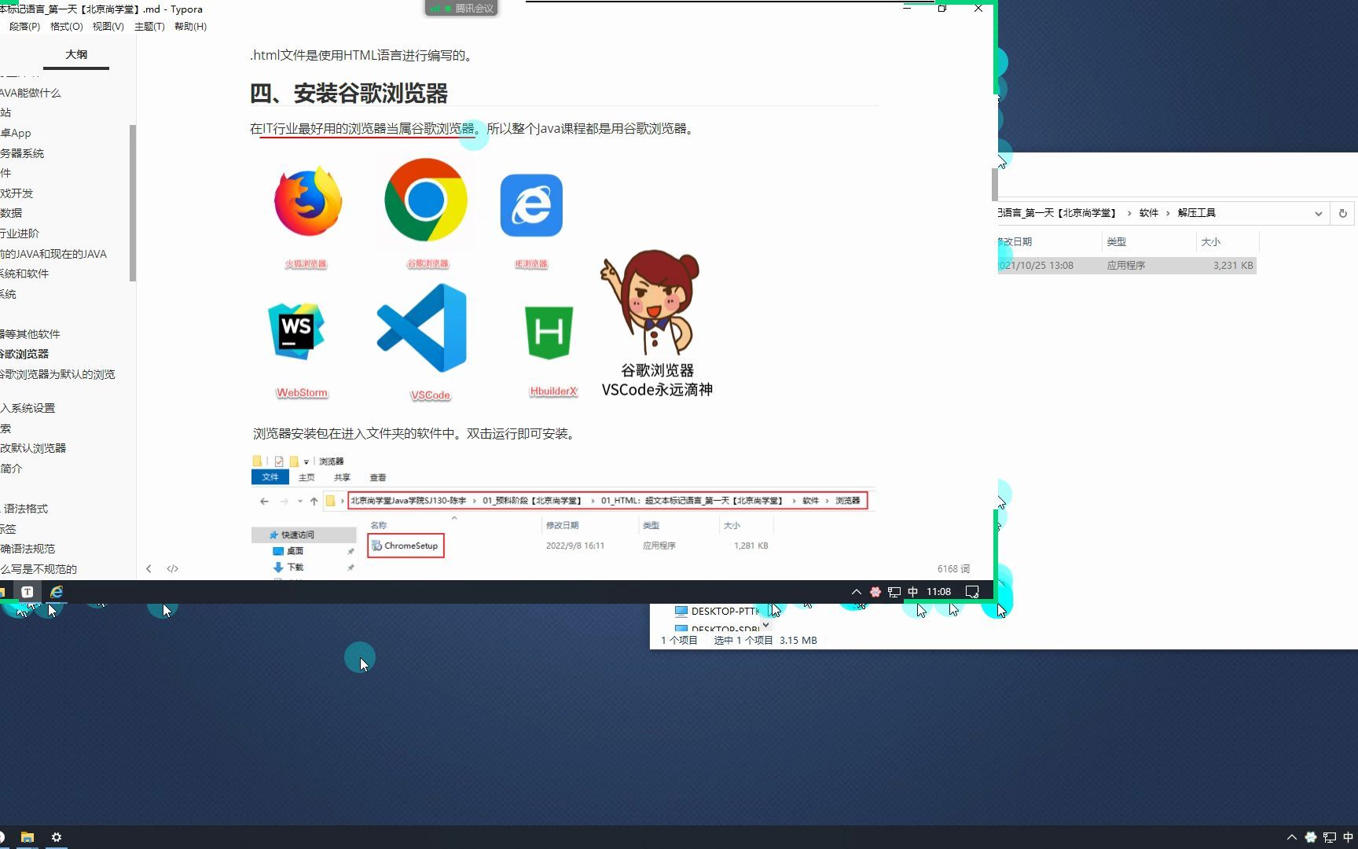The image size is (1358, 849).
Task: Click the network icon in inner taskbar tray
Action: pyautogui.click(x=894, y=592)
